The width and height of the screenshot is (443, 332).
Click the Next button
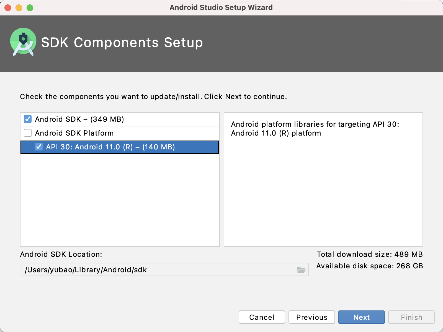pos(361,317)
